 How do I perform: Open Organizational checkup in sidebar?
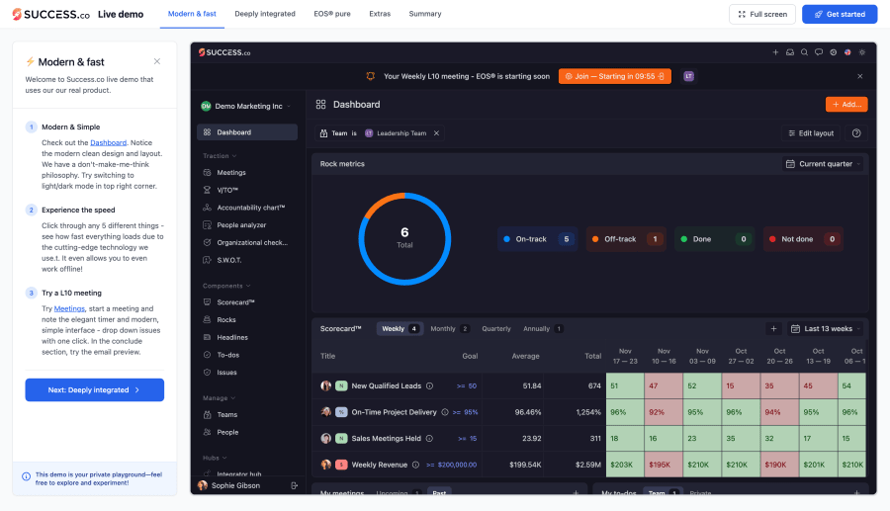(247, 243)
